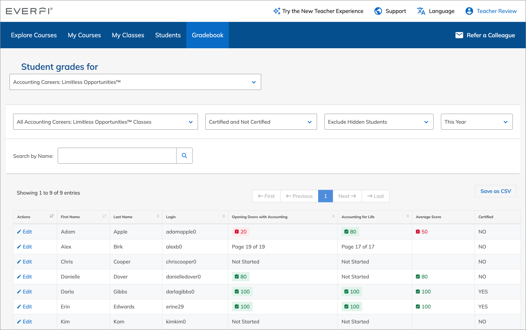Click Average Score column header
The image size is (526, 330).
tap(443, 217)
